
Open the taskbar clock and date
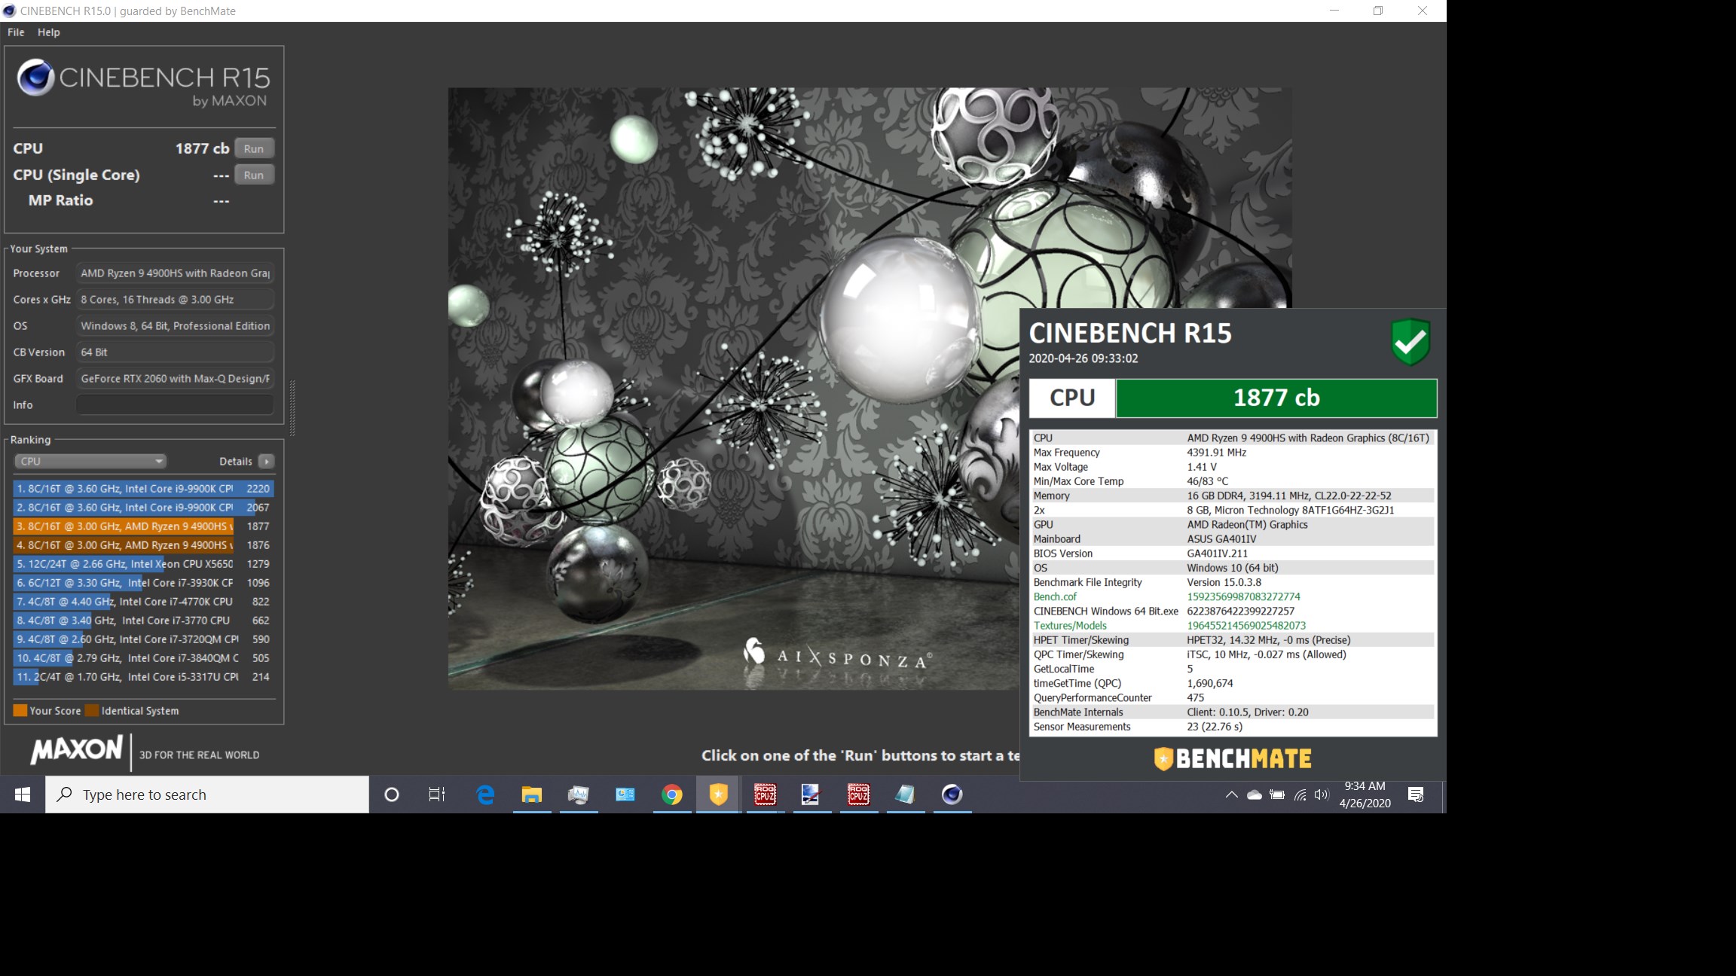coord(1365,795)
